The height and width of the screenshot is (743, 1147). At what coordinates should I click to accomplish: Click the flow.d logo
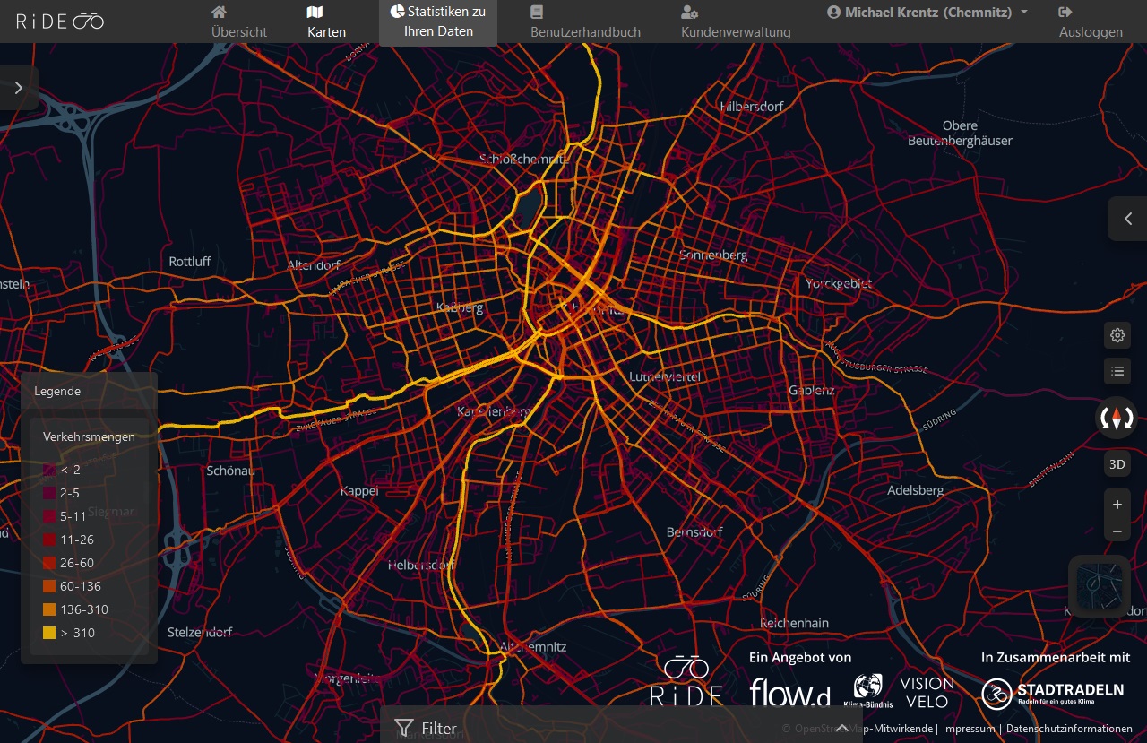(x=789, y=693)
